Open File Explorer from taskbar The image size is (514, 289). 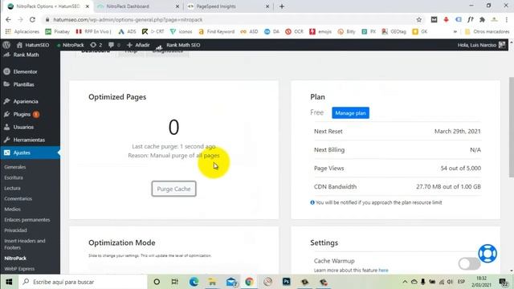click(212, 282)
